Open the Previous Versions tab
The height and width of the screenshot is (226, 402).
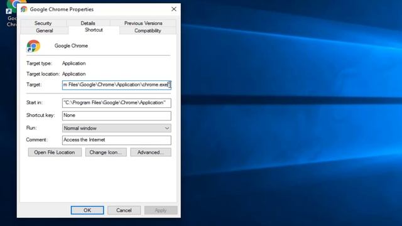tap(143, 23)
